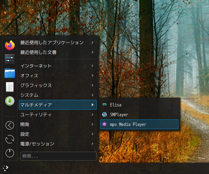The image size is (209, 174).
Task: Click the application launcher icon in panel
Action: coord(6,168)
